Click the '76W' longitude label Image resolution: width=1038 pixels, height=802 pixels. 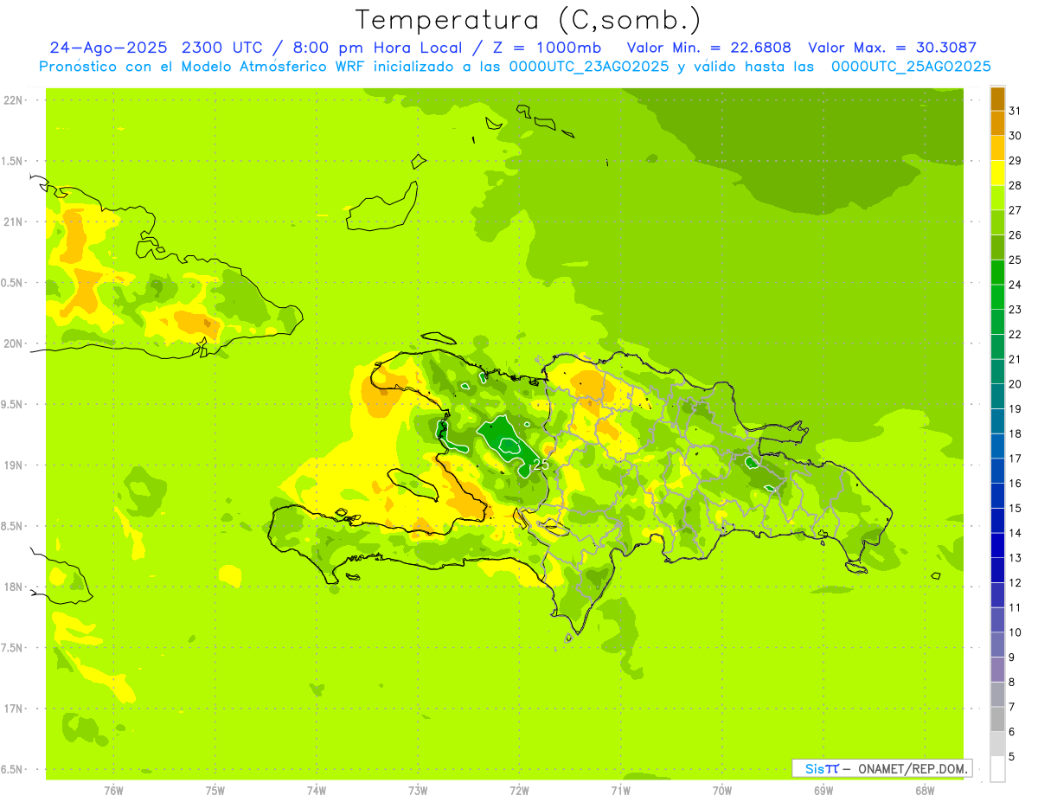(113, 790)
